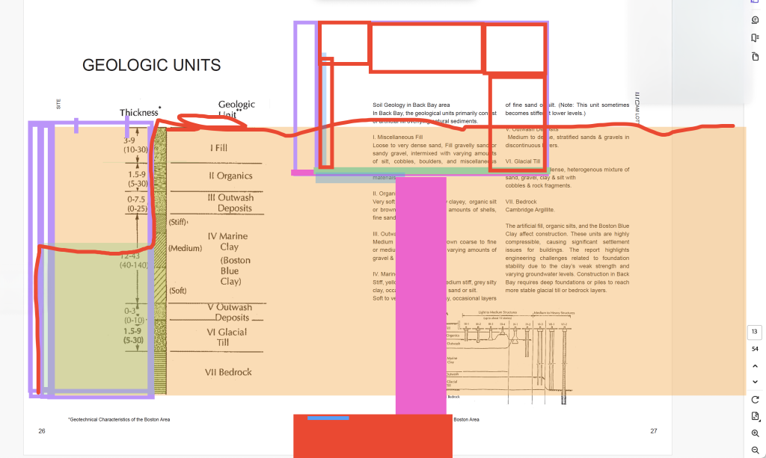
Task: Rotate the document view clockwise
Action: point(755,400)
